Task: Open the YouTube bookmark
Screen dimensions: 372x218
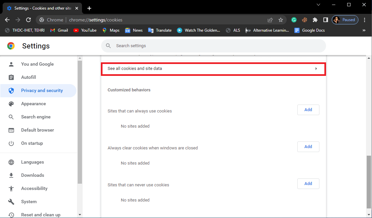Action: tap(85, 30)
